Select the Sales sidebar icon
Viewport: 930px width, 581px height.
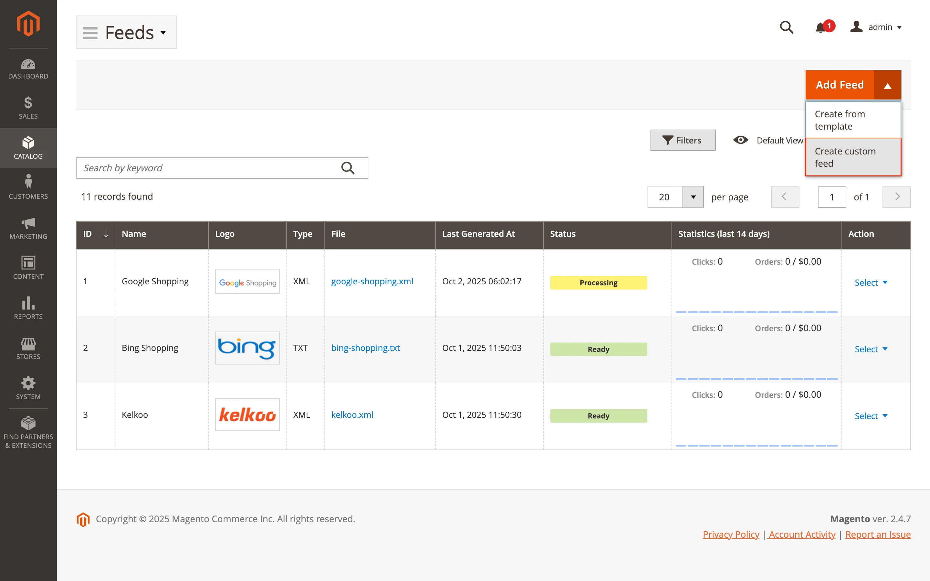coord(28,108)
